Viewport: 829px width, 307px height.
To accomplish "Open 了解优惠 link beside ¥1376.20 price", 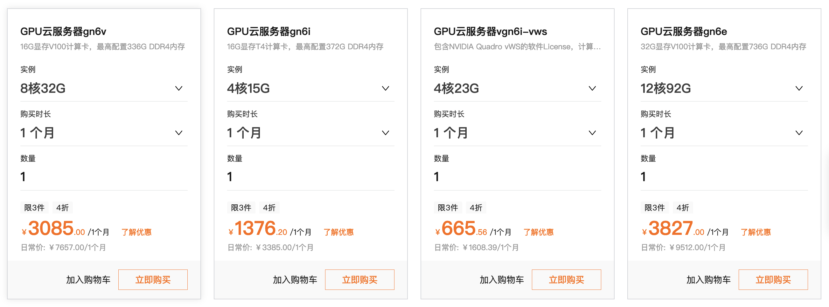I will pos(338,232).
